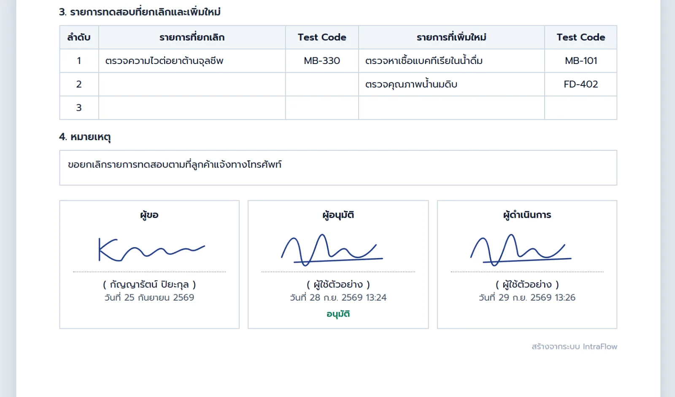Click the "ผู้ขอ" signature box title
The image size is (675, 397).
click(x=149, y=215)
